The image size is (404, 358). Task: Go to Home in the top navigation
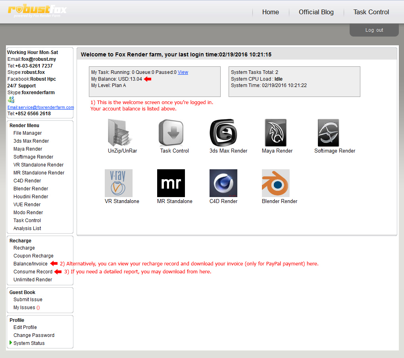pos(271,12)
